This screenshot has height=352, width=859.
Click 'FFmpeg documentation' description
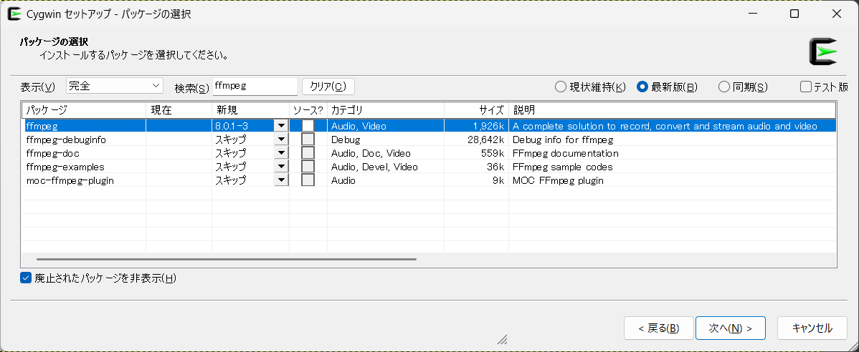[565, 153]
